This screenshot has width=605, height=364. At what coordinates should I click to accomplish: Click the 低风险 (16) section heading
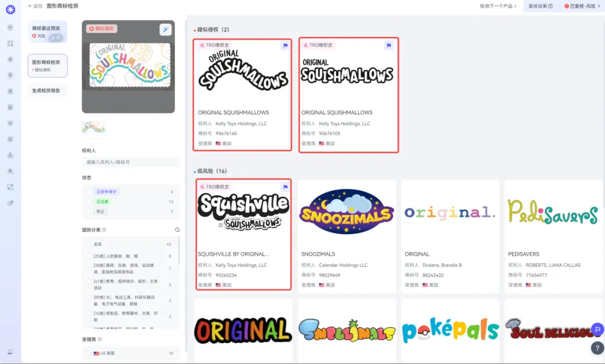212,171
